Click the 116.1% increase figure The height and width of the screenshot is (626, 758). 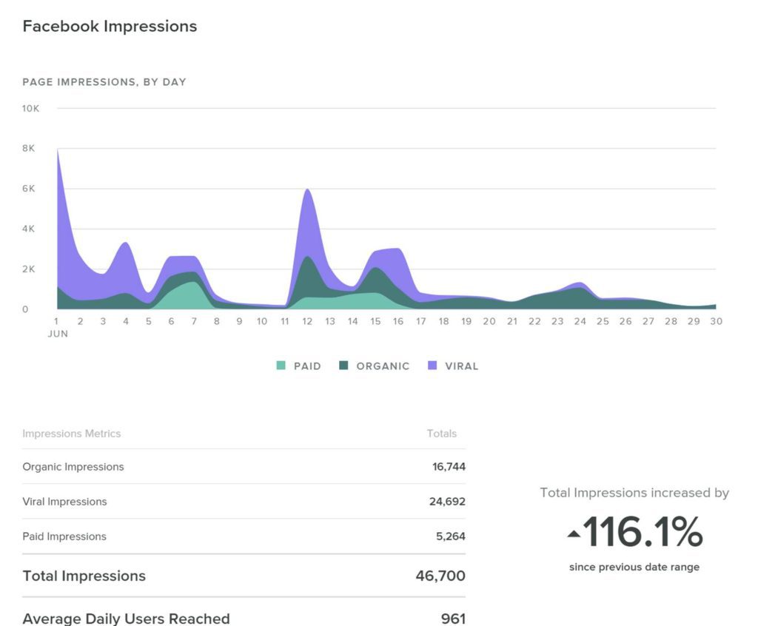[x=643, y=532]
